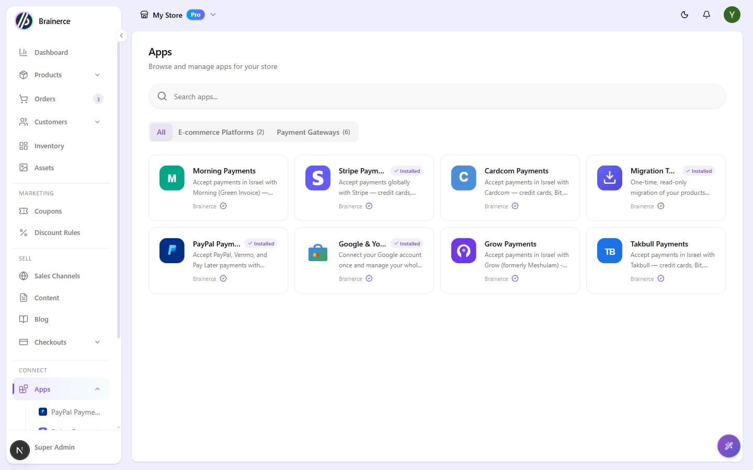Open Grow Payments app title
The height and width of the screenshot is (470, 753).
[x=510, y=244]
